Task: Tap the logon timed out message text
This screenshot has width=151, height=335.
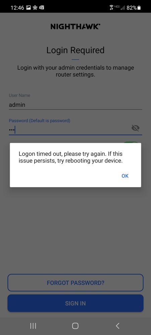Action: pos(70,157)
